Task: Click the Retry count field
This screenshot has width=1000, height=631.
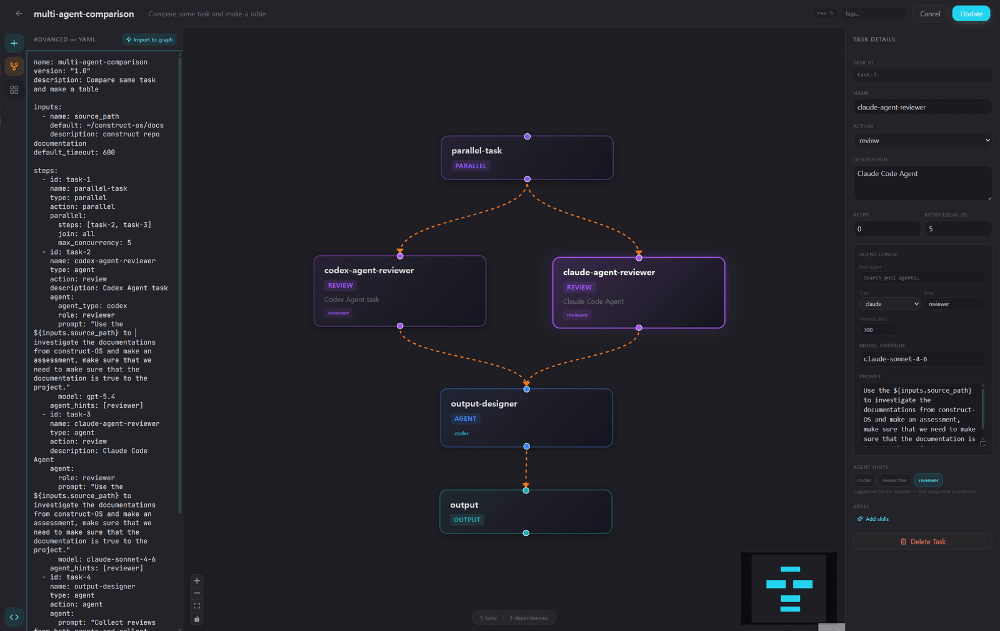Action: tap(887, 229)
